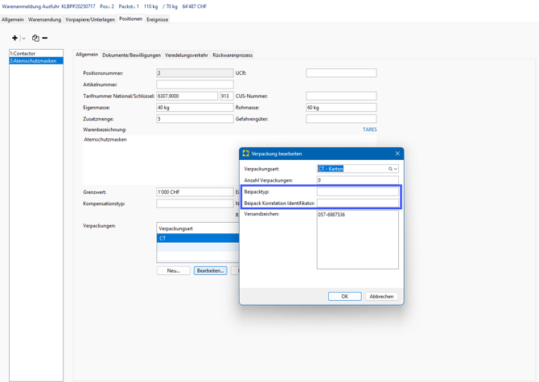Select position 1:Contactor in the list
Image resolution: width=539 pixels, height=382 pixels.
(36, 54)
